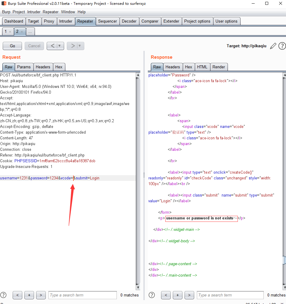
Task: Switch to the Intruder tool tab
Action: click(66, 21)
